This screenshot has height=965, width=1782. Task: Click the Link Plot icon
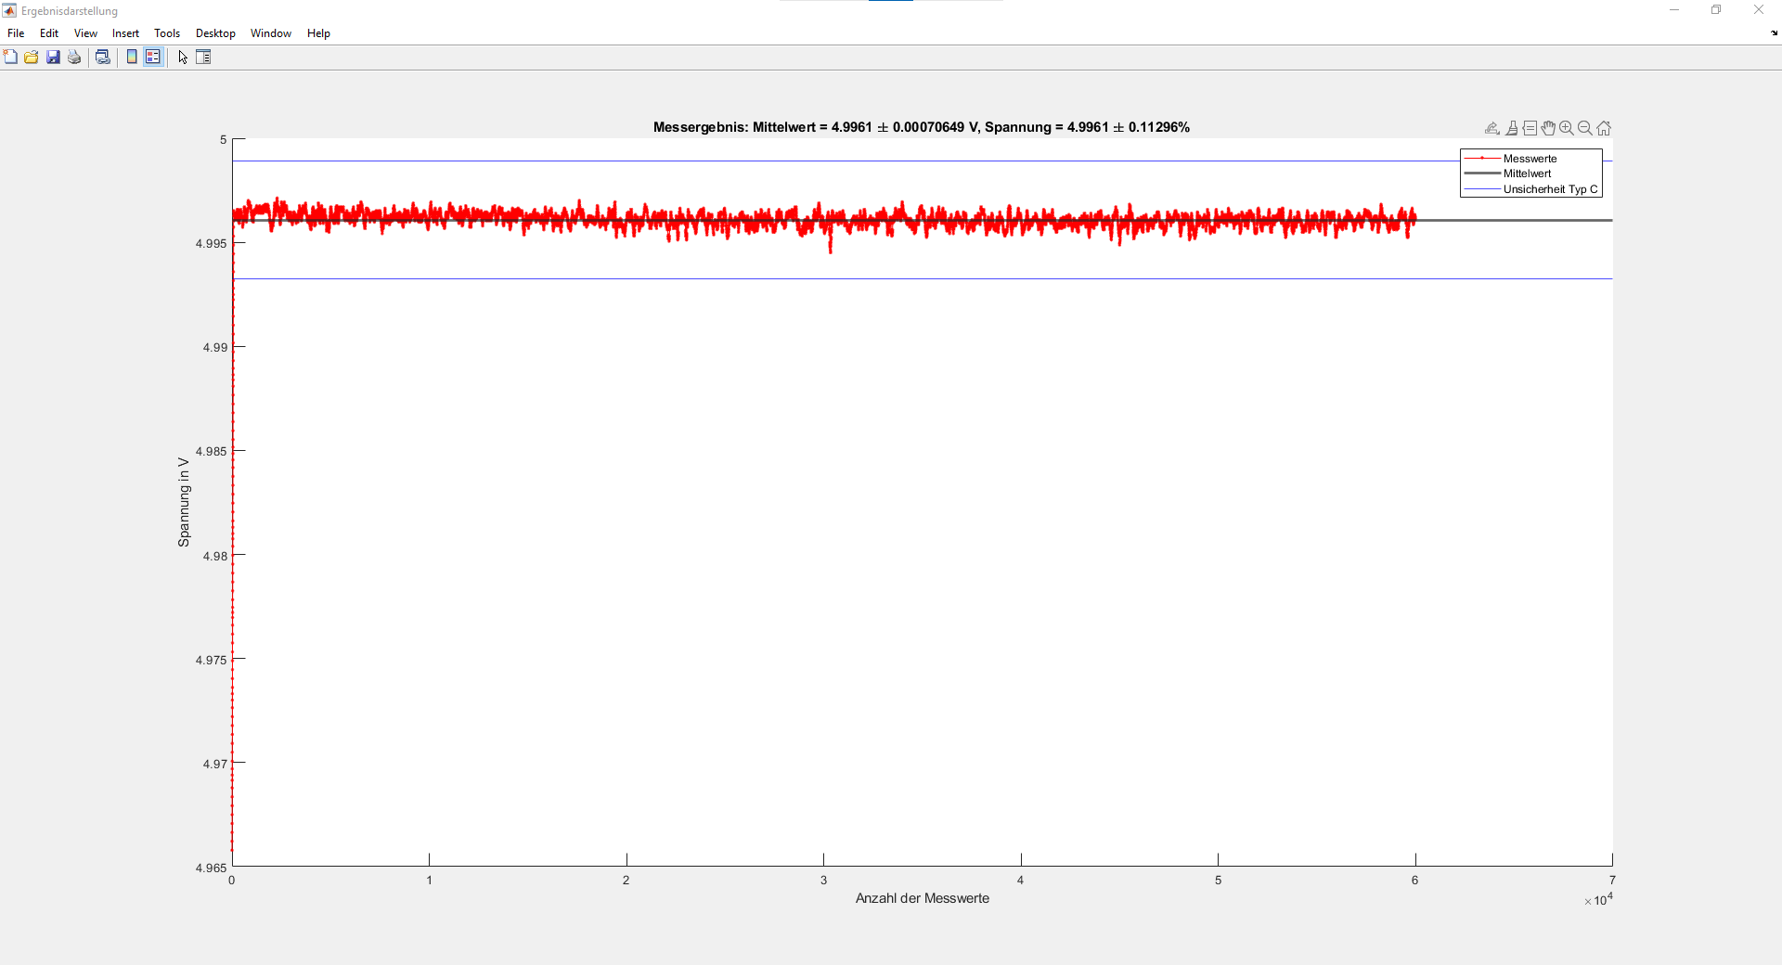103,58
